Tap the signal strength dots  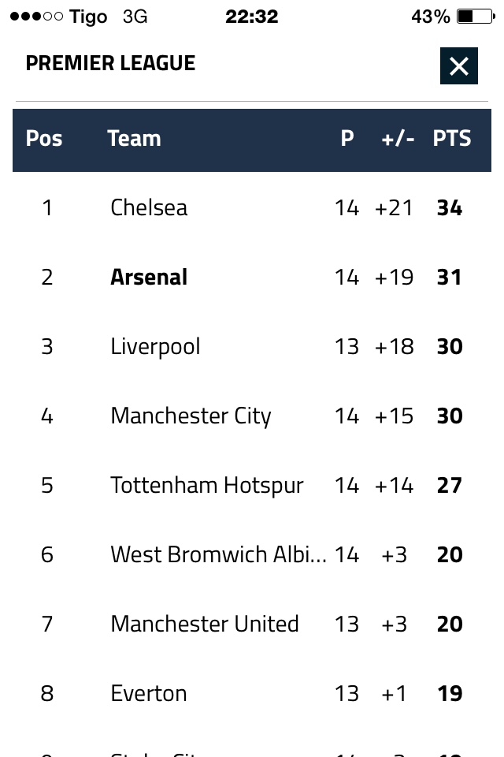point(36,17)
